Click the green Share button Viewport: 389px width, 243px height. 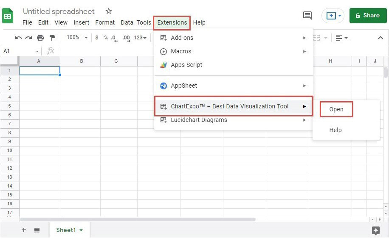(x=368, y=16)
